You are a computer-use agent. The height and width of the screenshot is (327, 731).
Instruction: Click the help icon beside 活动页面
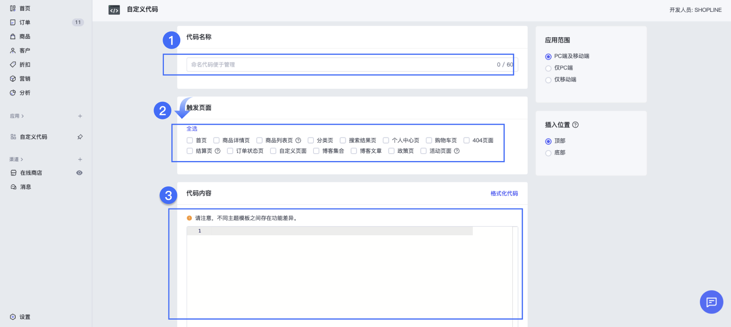pos(456,151)
